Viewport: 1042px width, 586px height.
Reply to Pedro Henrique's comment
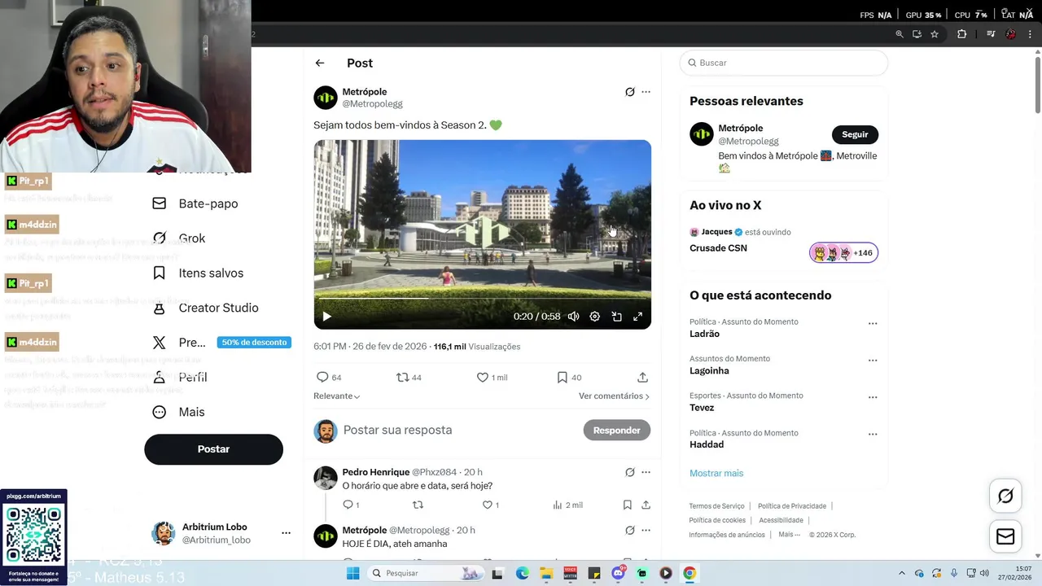click(x=351, y=505)
